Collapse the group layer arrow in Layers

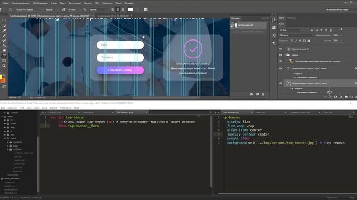(284, 55)
